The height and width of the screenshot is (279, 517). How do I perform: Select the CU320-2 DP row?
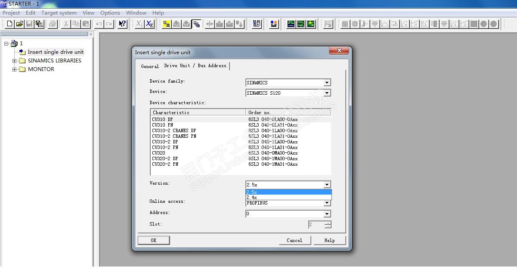[241, 158]
